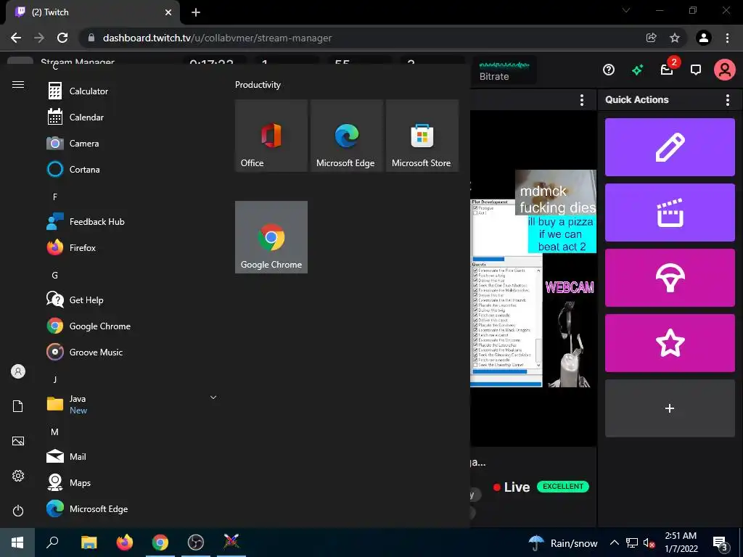Switch to Chrome on the taskbar
This screenshot has width=743, height=557.
[x=160, y=542]
